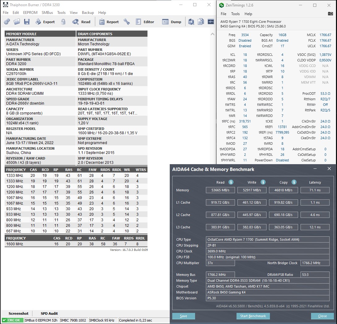Click the GDM value Enabled
The width and height of the screenshot is (337, 324).
[245, 46]
